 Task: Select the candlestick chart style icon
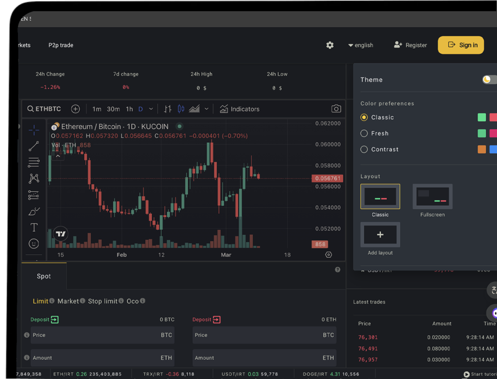(x=181, y=109)
